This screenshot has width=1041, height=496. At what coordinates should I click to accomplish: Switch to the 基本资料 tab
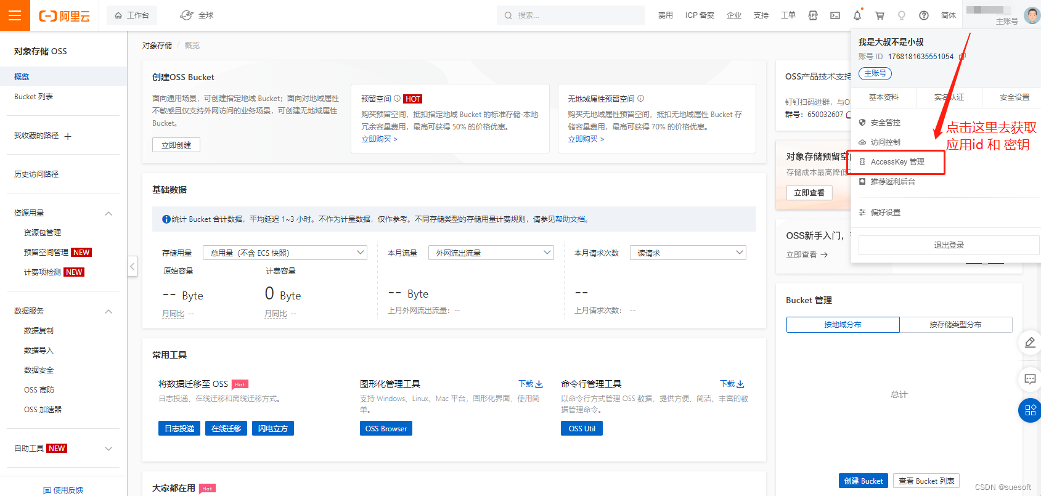tap(883, 97)
